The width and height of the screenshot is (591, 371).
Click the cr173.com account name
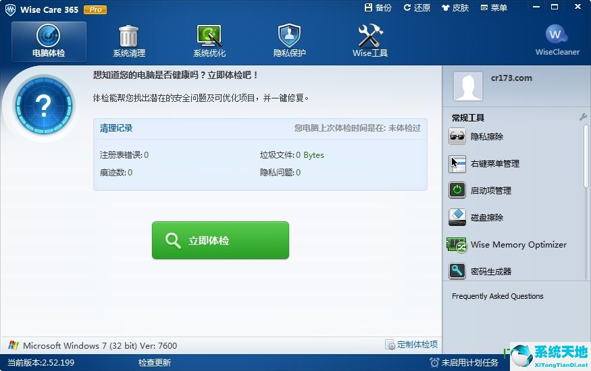(511, 78)
